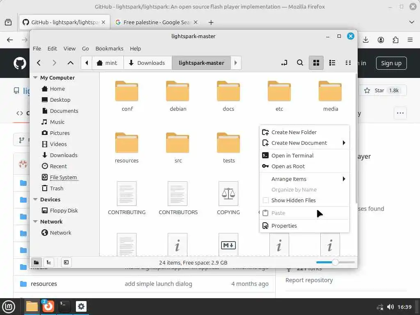Image resolution: width=420 pixels, height=315 pixels.
Task: Switch to Free palestine Google tab
Action: [x=156, y=22]
